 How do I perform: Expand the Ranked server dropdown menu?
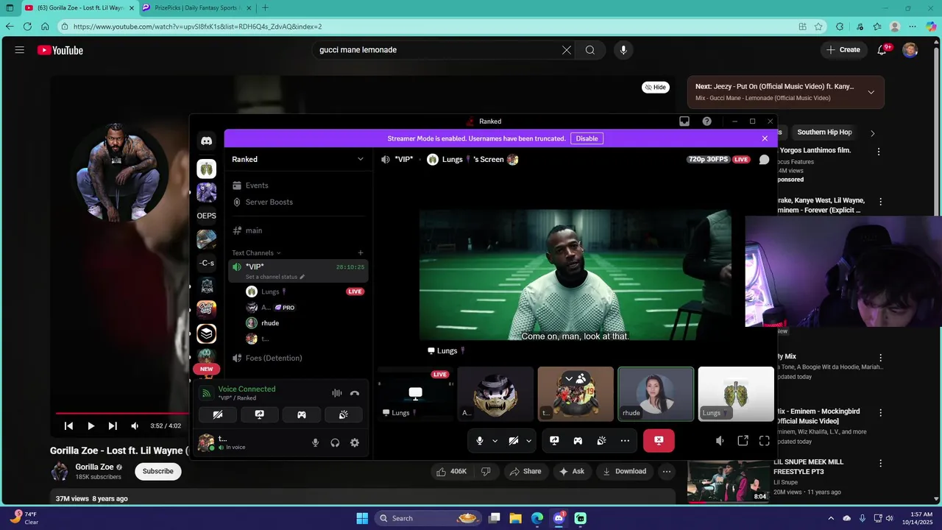point(361,159)
